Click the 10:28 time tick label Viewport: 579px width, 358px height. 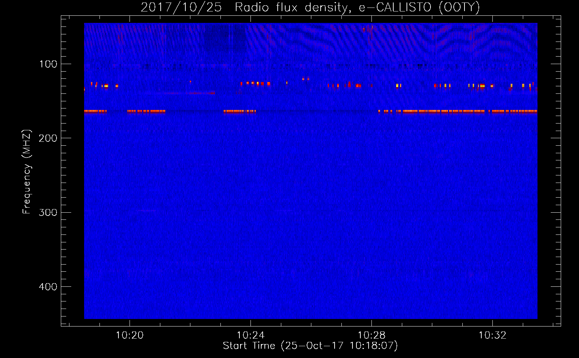coord(371,335)
